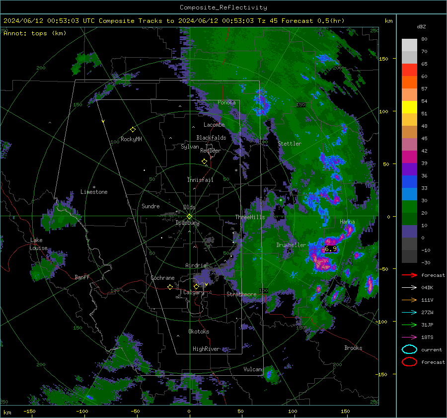Select the 6.9 storm top label
447x418 pixels.
[x=331, y=249]
